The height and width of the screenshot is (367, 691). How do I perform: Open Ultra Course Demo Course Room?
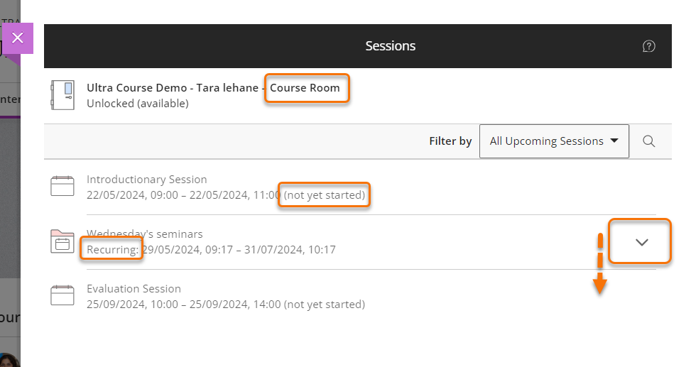(x=213, y=88)
